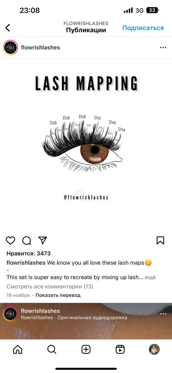The height and width of the screenshot is (373, 172).
Task: Share the post with the paper plane icon
Action: click(42, 240)
